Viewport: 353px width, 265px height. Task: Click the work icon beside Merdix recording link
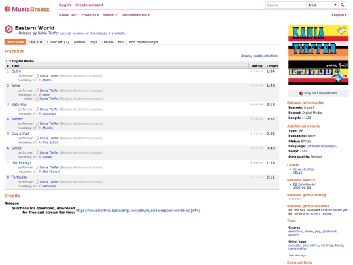point(41,128)
